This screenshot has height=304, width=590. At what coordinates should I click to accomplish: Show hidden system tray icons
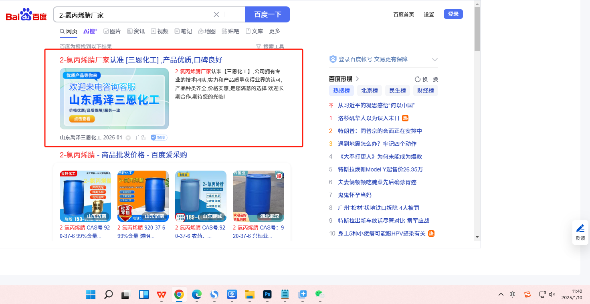click(x=501, y=294)
